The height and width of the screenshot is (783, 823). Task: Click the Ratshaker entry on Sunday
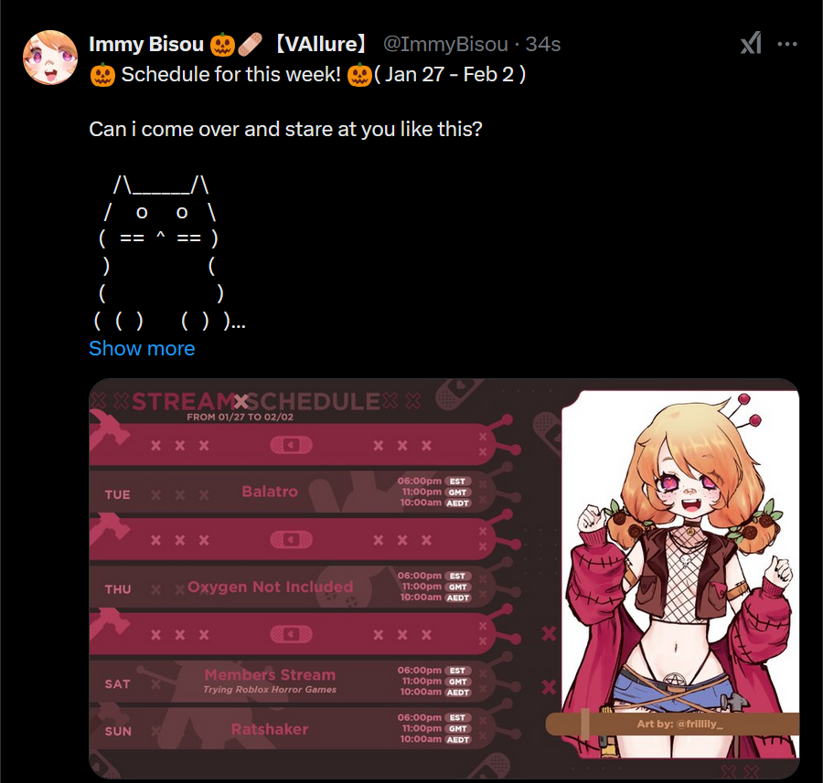tap(270, 729)
